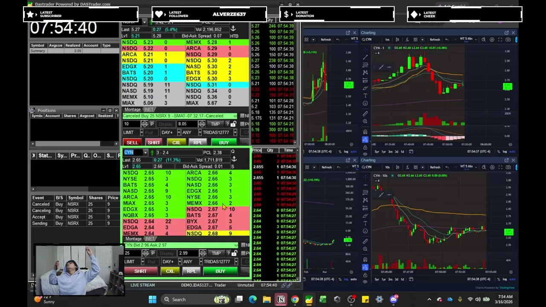The image size is (546, 307).
Task: Select ruler measure tool in CYN-1 chart
Action: [x=365, y=113]
